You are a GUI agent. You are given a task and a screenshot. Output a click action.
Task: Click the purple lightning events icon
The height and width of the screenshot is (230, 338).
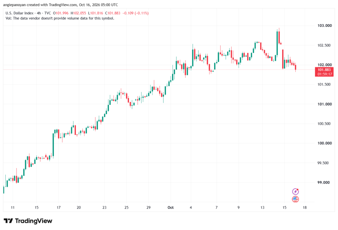click(x=295, y=191)
